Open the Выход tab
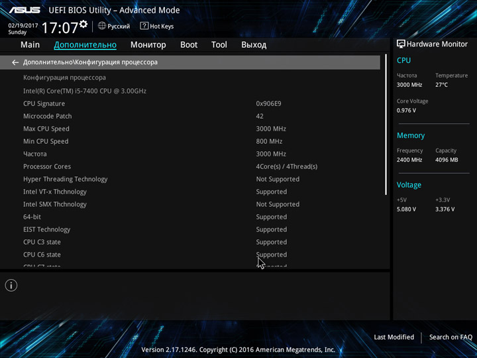This screenshot has height=358, width=477. [254, 45]
